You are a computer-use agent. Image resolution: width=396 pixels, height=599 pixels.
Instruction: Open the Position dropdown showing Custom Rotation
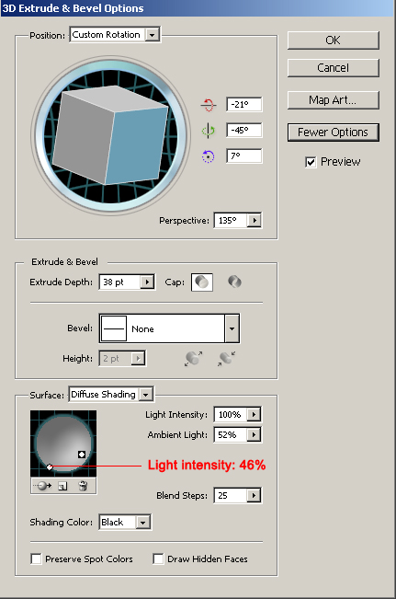pyautogui.click(x=115, y=35)
